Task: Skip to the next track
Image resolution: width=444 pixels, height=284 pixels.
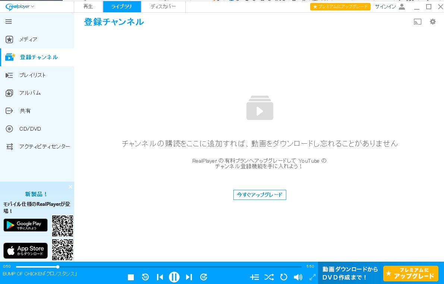Action: click(x=189, y=277)
